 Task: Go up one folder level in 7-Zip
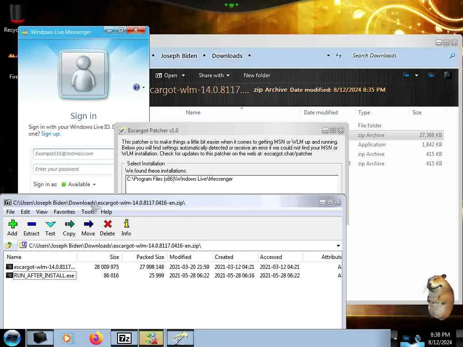[9, 245]
